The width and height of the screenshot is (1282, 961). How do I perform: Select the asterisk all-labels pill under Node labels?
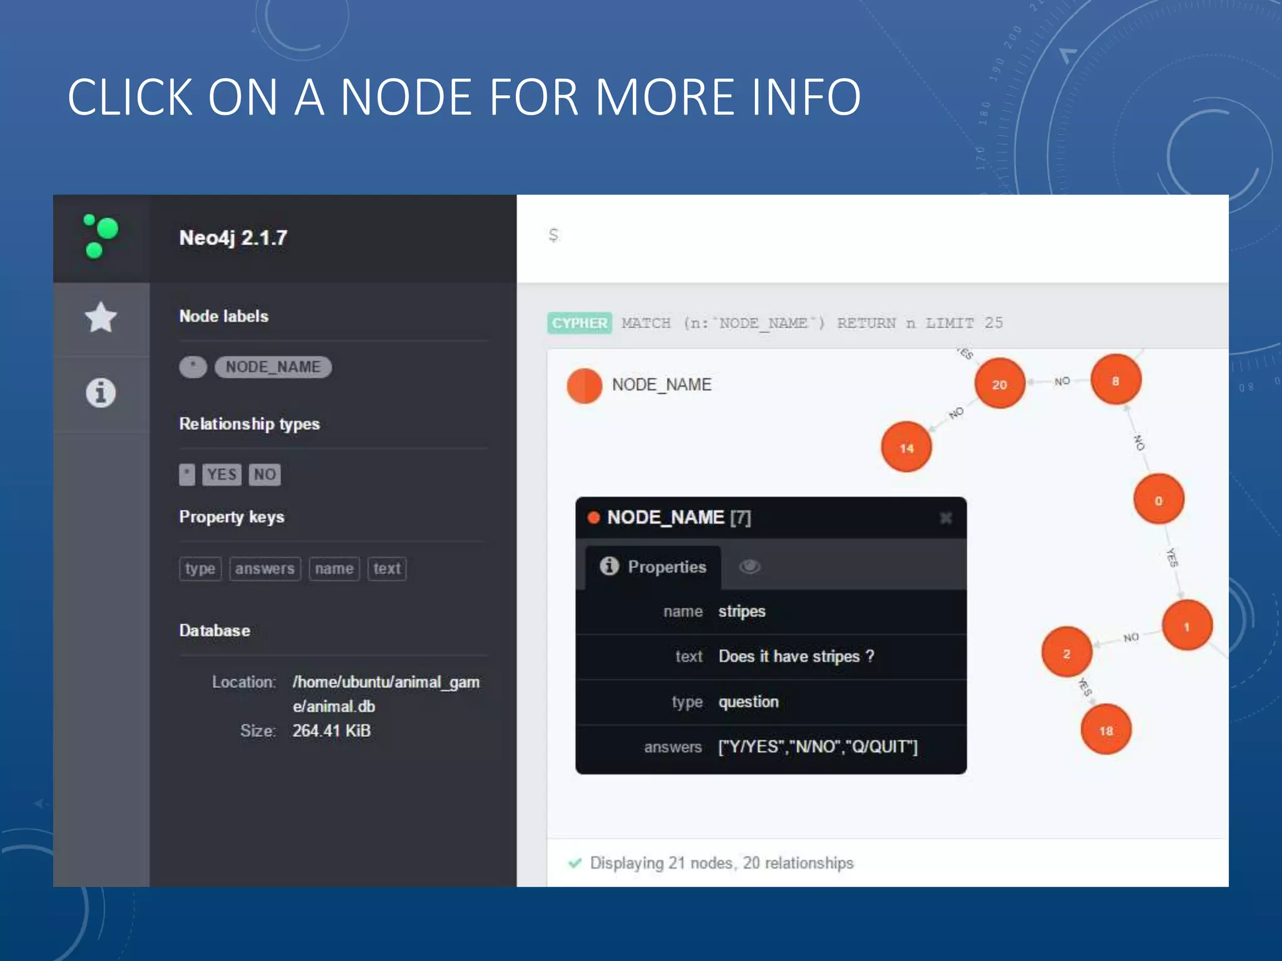click(193, 367)
